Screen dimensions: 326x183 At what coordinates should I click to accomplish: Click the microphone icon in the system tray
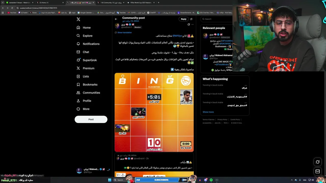point(300,180)
